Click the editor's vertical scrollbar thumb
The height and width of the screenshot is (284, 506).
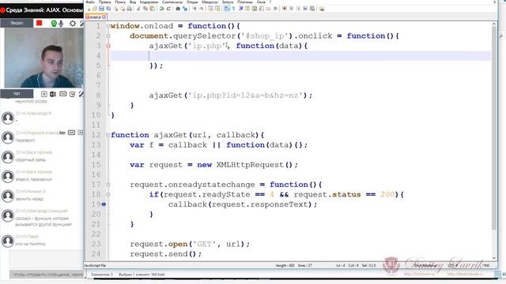click(x=494, y=127)
